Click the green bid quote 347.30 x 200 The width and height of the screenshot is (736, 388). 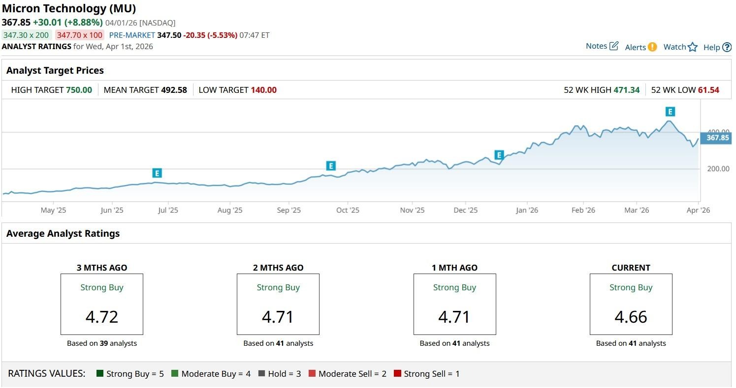(x=27, y=35)
